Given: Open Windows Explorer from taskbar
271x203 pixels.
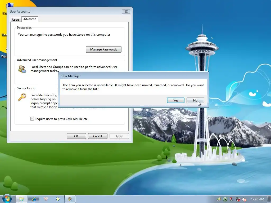Looking at the screenshot, I should (x=21, y=199).
